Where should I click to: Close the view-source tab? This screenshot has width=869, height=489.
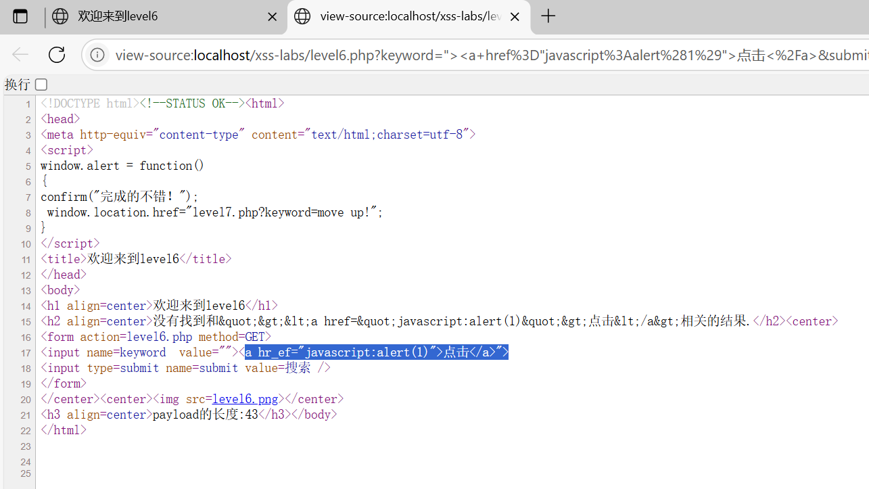click(515, 17)
